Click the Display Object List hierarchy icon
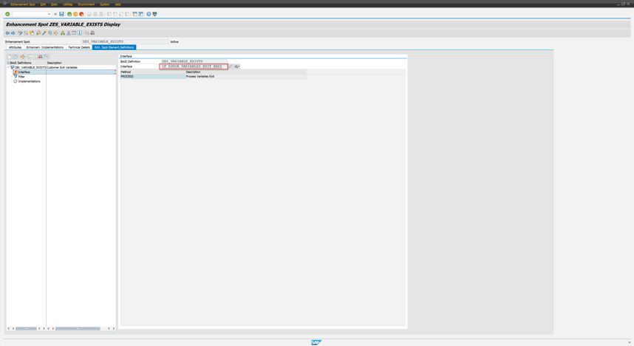This screenshot has height=346, width=634. [63, 33]
